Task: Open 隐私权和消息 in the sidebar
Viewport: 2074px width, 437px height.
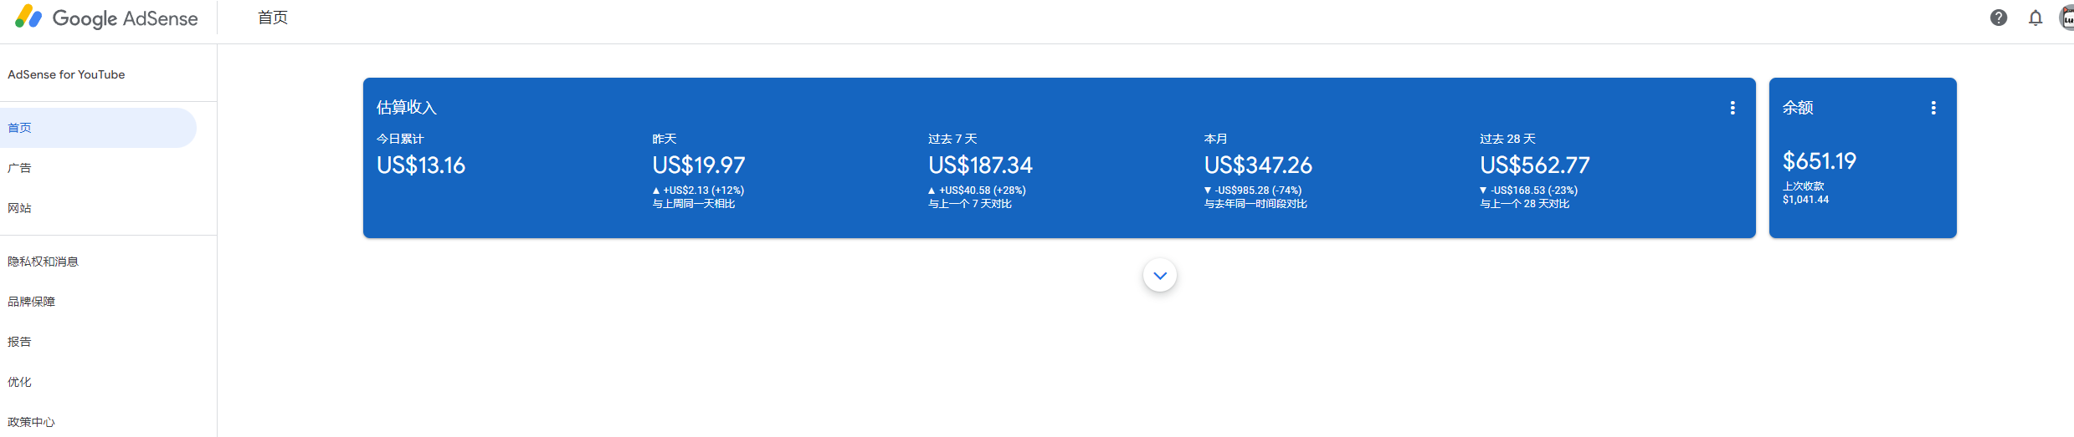Action: point(44,262)
